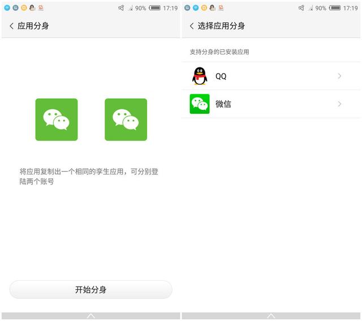This screenshot has height=321, width=362.
Task: Tap the battery icon on right status bar
Action: 335,8
